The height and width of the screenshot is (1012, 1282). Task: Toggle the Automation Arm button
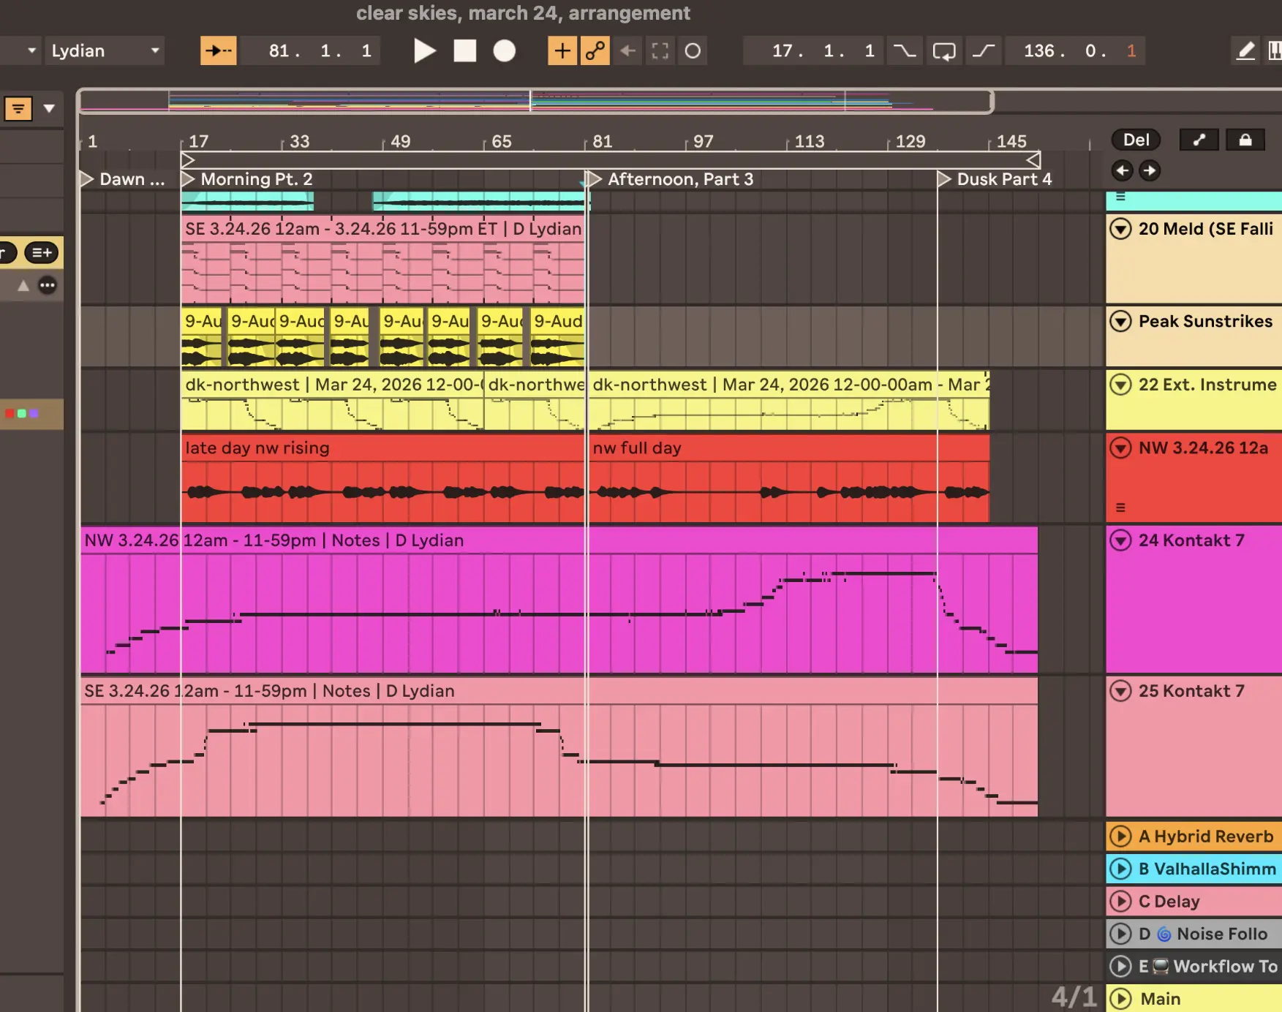point(595,51)
